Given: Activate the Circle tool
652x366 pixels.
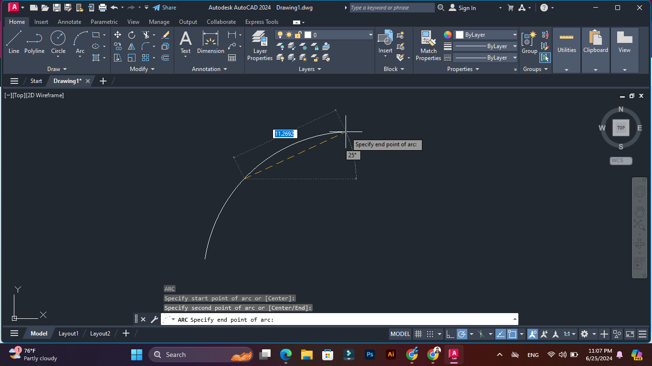Looking at the screenshot, I should click(x=58, y=41).
